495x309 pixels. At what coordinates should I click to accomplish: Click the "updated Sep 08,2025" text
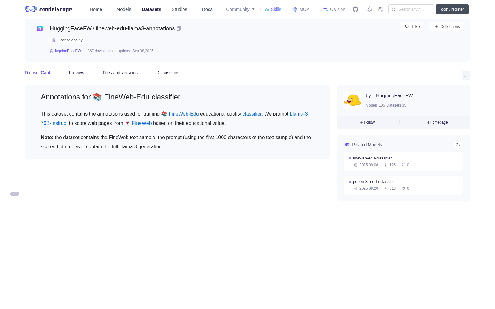(136, 51)
